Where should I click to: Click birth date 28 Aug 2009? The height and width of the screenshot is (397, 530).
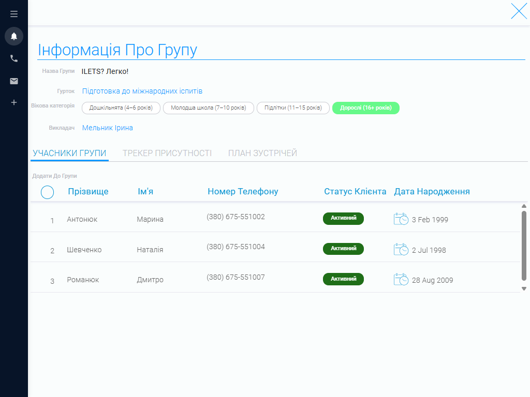click(432, 280)
